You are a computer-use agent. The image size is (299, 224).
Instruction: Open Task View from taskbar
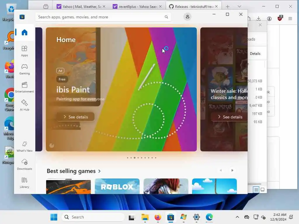(132, 217)
